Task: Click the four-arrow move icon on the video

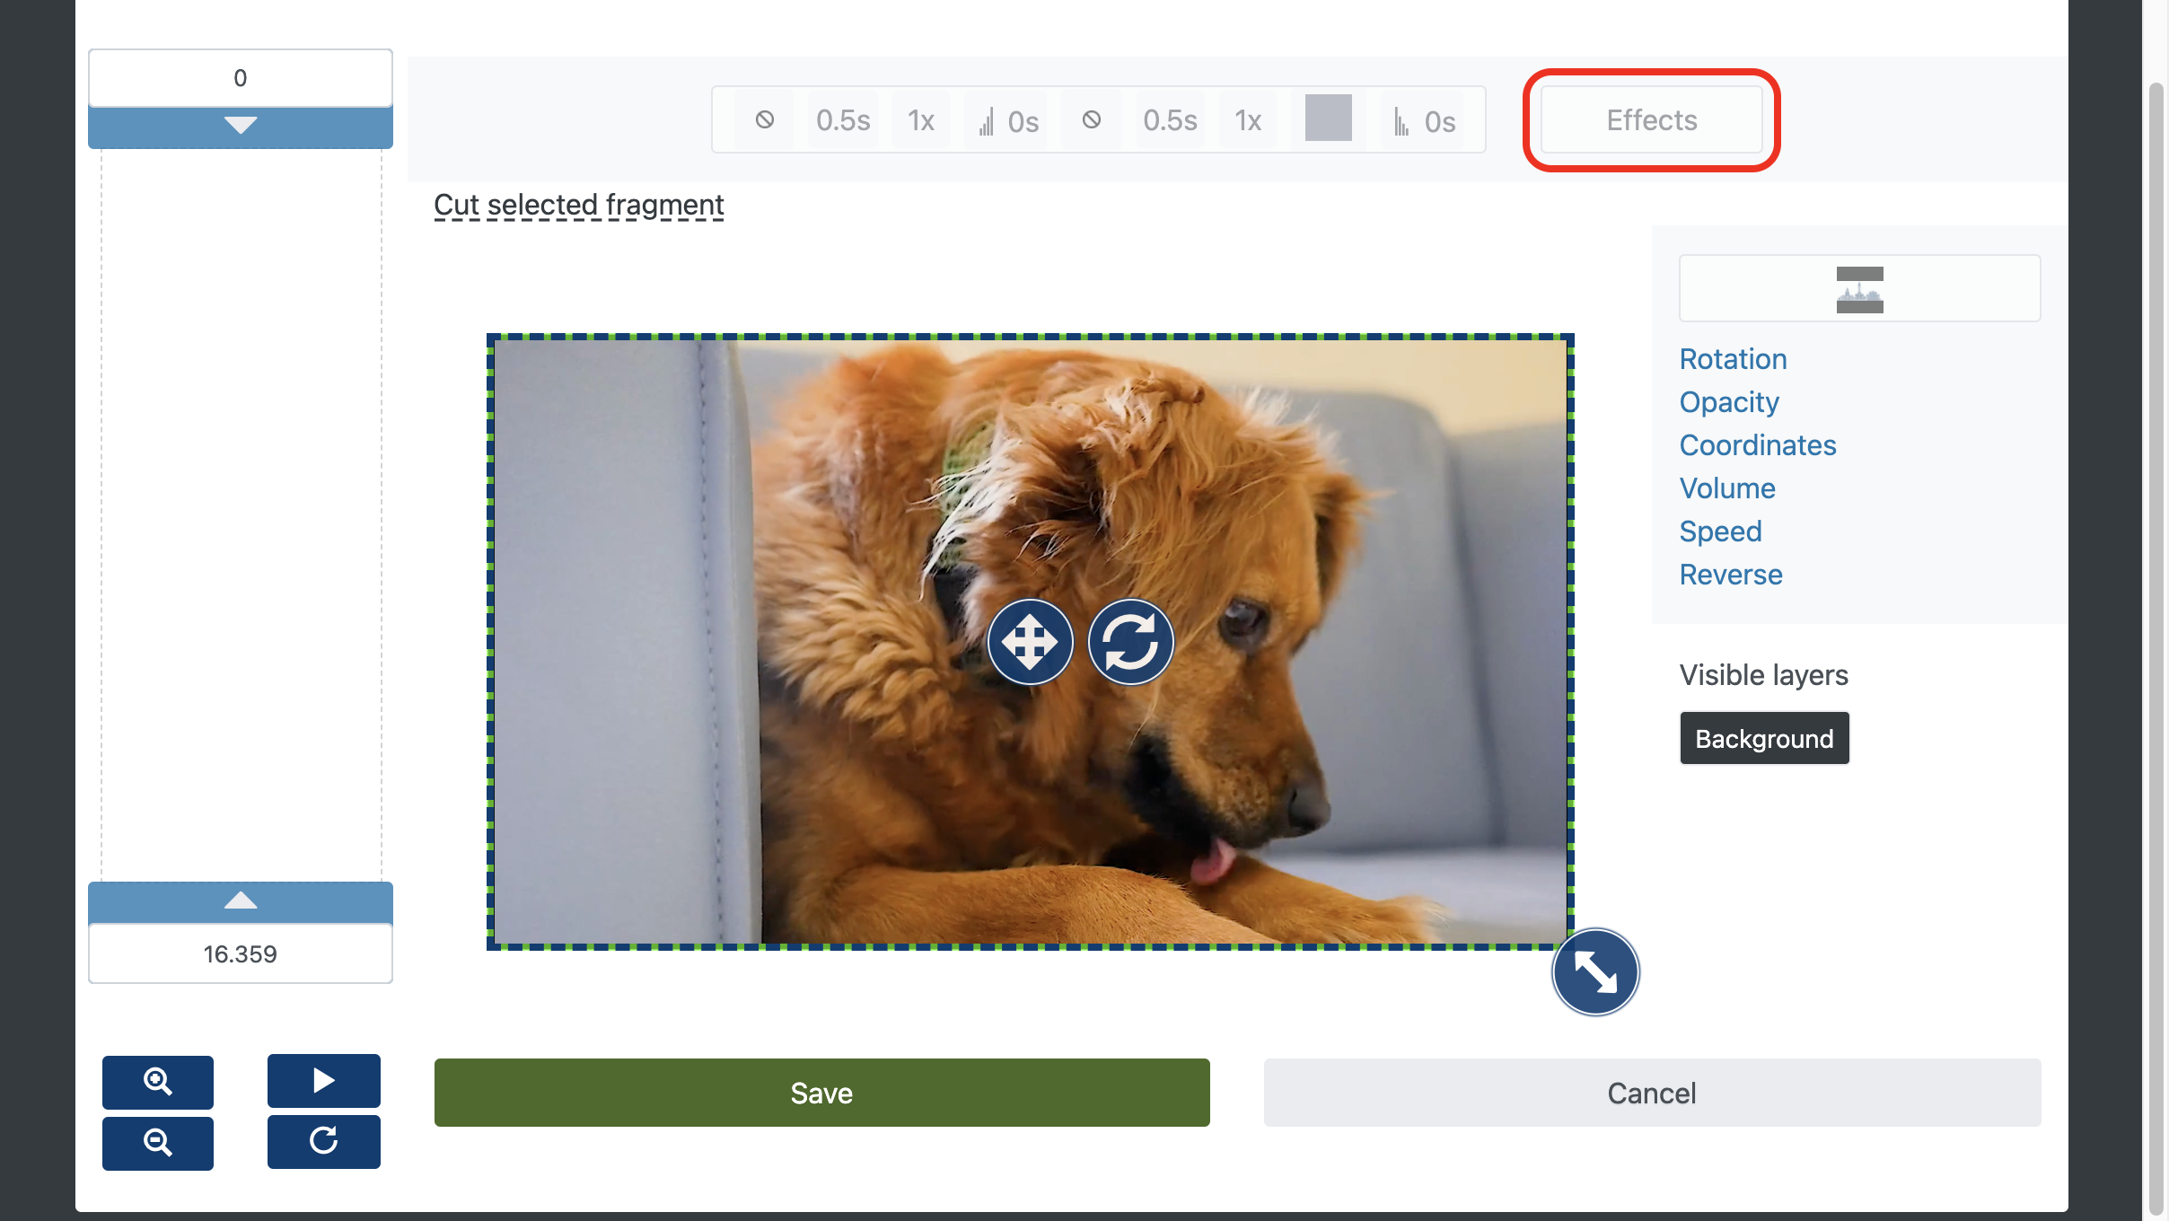Action: coord(1030,642)
